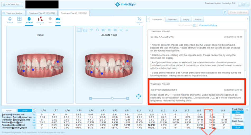Expand the OCCLUS dropdown arrow
The width and height of the screenshot is (251, 135).
40,25
